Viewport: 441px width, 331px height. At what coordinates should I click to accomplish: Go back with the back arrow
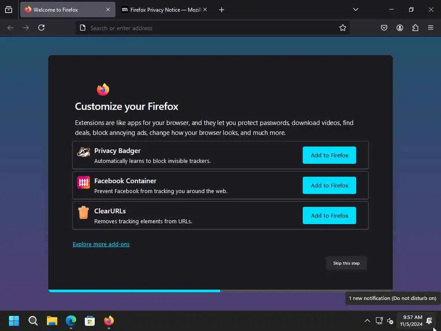point(10,28)
